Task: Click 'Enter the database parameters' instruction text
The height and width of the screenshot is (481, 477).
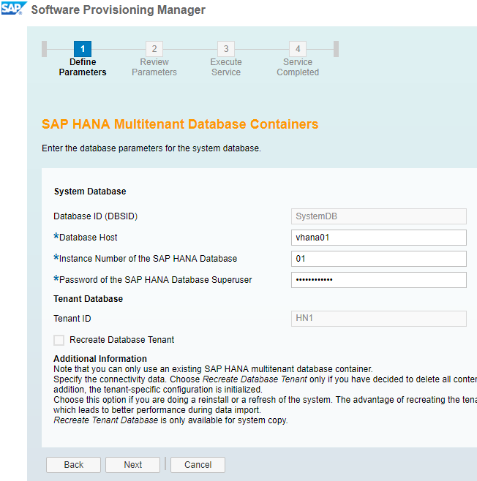Action: [x=151, y=148]
